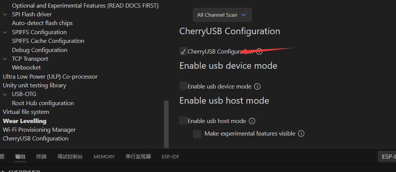396x172 pixels.
Task: Check Make experimental features visible
Action: pos(197,134)
